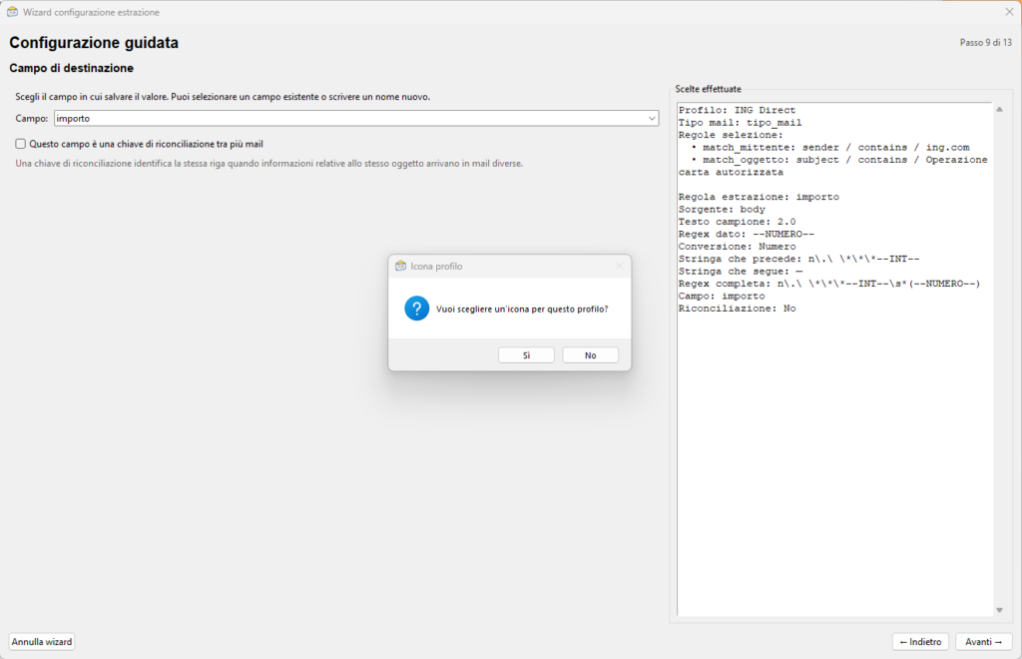Click the 'Testo campione: 2.0' line
The width and height of the screenshot is (1022, 659).
click(737, 222)
